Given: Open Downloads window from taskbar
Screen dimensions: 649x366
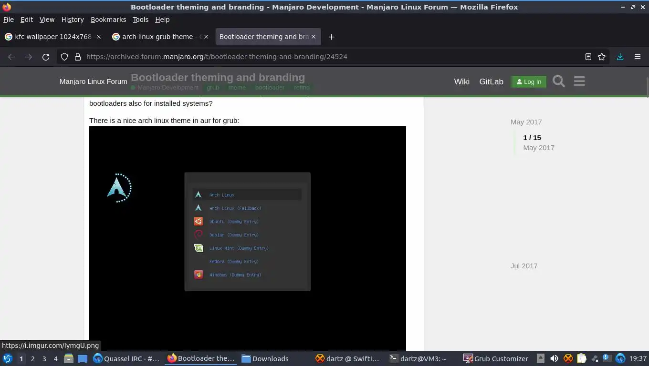Looking at the screenshot, I should point(265,358).
